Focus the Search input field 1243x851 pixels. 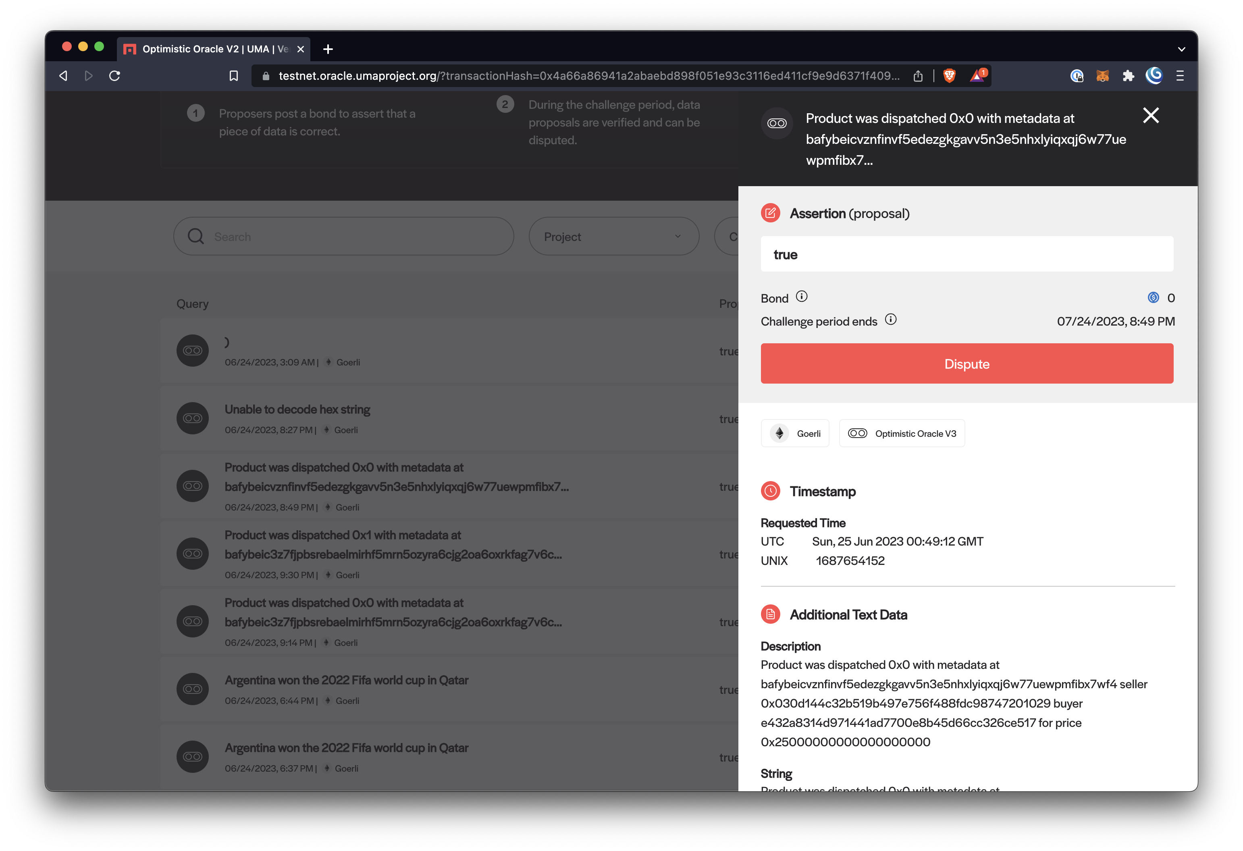point(343,236)
